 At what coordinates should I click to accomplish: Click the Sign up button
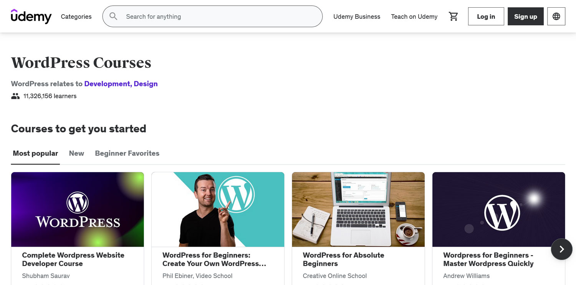click(x=525, y=16)
